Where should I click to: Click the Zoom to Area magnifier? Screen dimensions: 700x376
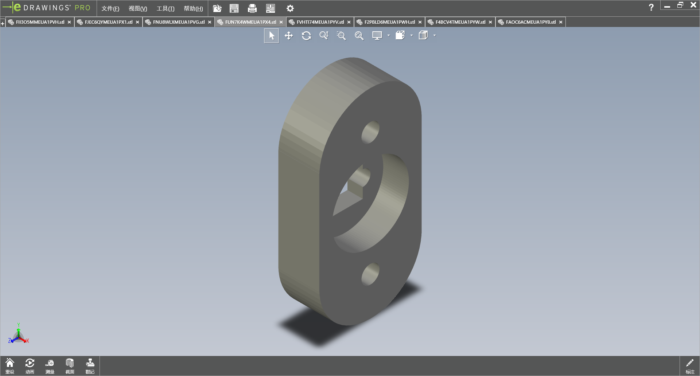click(341, 36)
